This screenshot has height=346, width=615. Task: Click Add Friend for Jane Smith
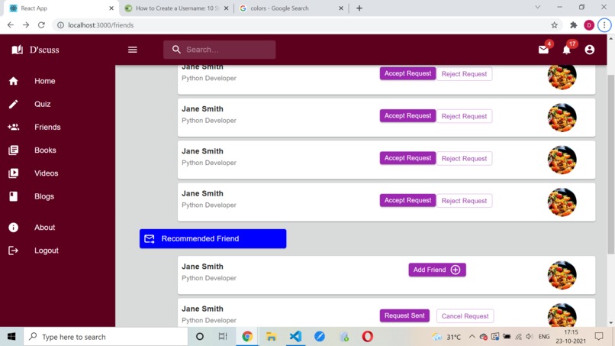click(x=437, y=270)
